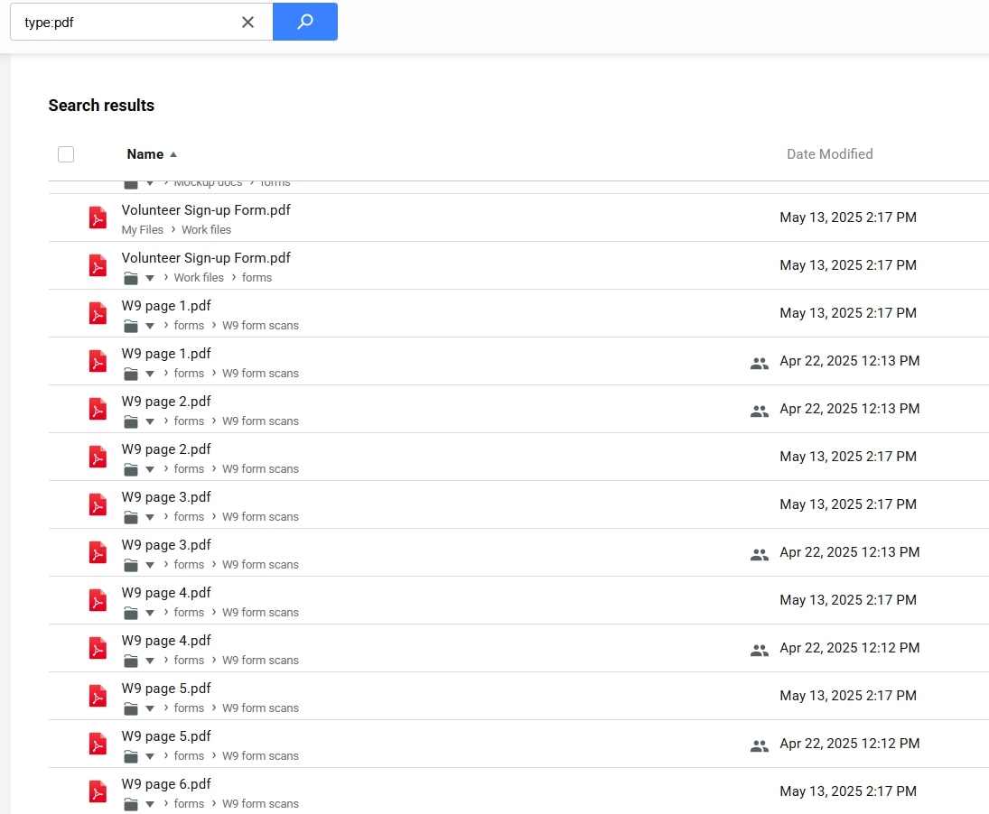Image resolution: width=989 pixels, height=814 pixels.
Task: Click the shared-users icon on W9 page 4.pdf row
Action: [760, 648]
